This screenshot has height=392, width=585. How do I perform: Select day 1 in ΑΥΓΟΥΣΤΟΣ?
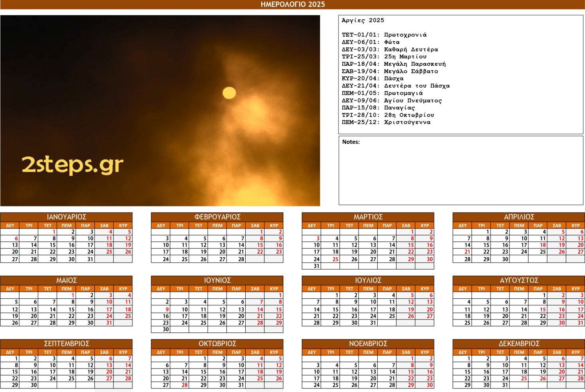(538, 295)
